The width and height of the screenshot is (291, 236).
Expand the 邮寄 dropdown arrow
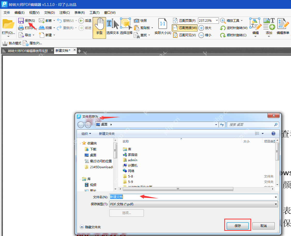(54, 21)
